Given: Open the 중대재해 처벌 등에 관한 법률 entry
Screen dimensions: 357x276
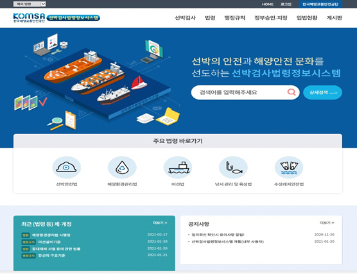Looking at the screenshot, I should (x=56, y=248).
